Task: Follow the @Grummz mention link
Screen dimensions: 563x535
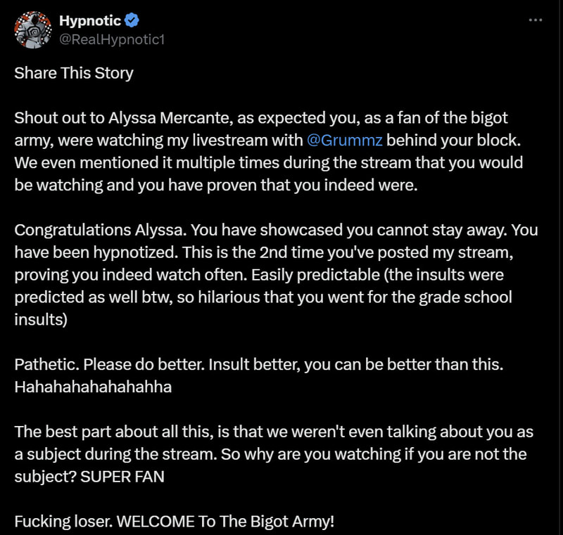Action: coord(345,140)
